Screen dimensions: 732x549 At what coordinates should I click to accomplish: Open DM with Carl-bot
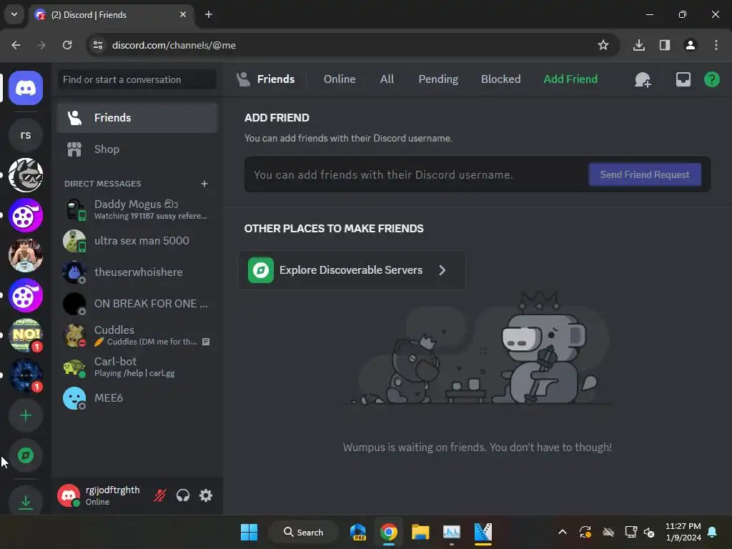137,367
